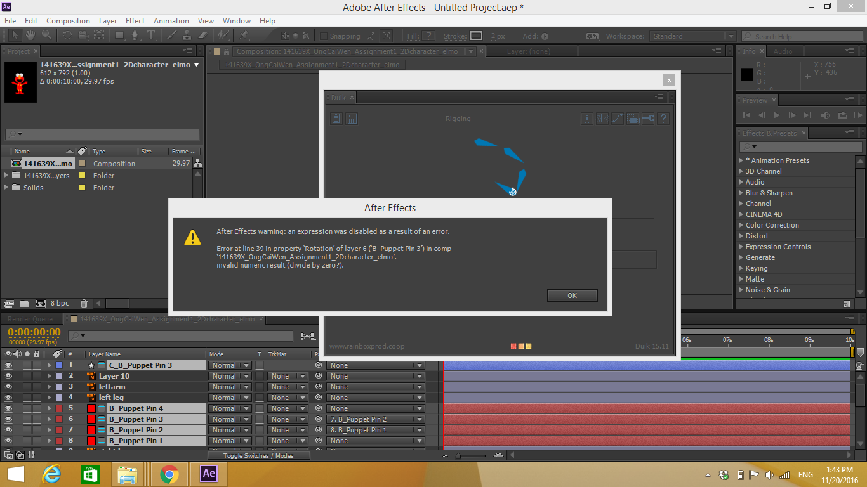
Task: Expand the Solids folder in Project panel
Action: pyautogui.click(x=6, y=187)
